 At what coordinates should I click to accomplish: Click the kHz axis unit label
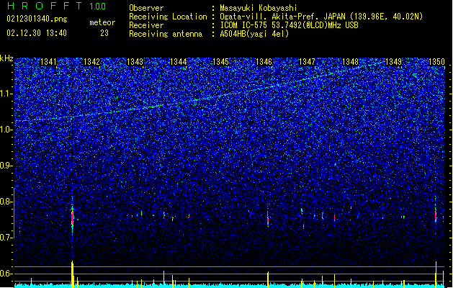6,58
